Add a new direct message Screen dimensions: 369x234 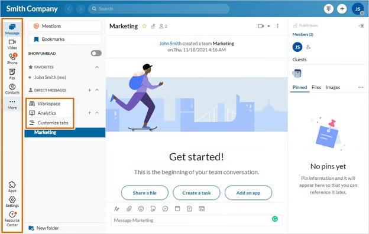point(89,90)
